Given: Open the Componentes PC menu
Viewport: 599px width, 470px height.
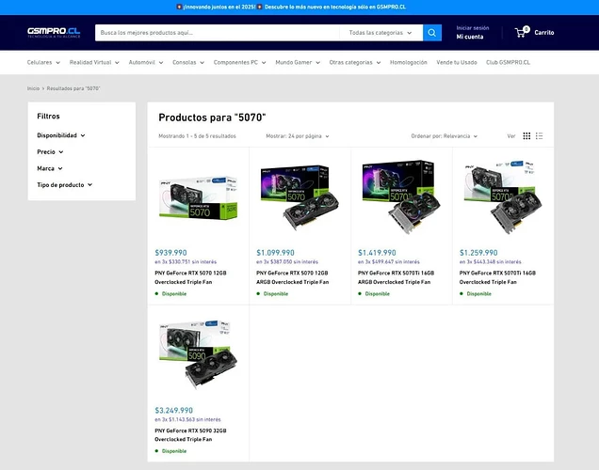Looking at the screenshot, I should (x=239, y=63).
